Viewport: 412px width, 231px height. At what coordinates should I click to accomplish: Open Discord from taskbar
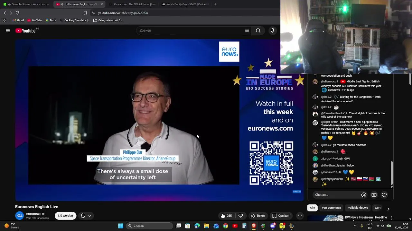(273, 226)
